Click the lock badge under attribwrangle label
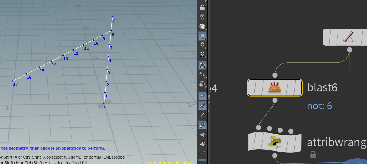Viewport: 367px width, 164px height. click(312, 154)
